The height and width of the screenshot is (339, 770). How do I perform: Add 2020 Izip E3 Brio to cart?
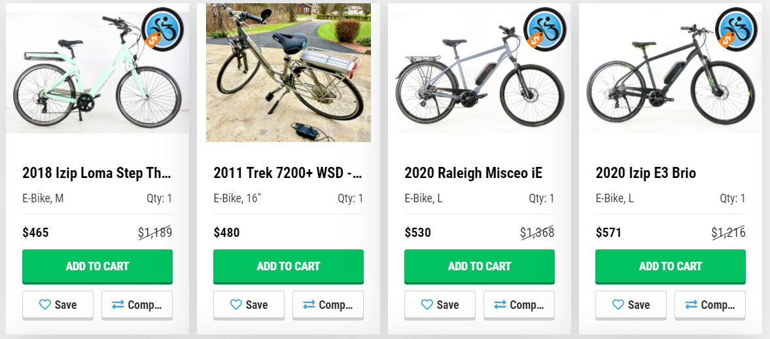[671, 266]
